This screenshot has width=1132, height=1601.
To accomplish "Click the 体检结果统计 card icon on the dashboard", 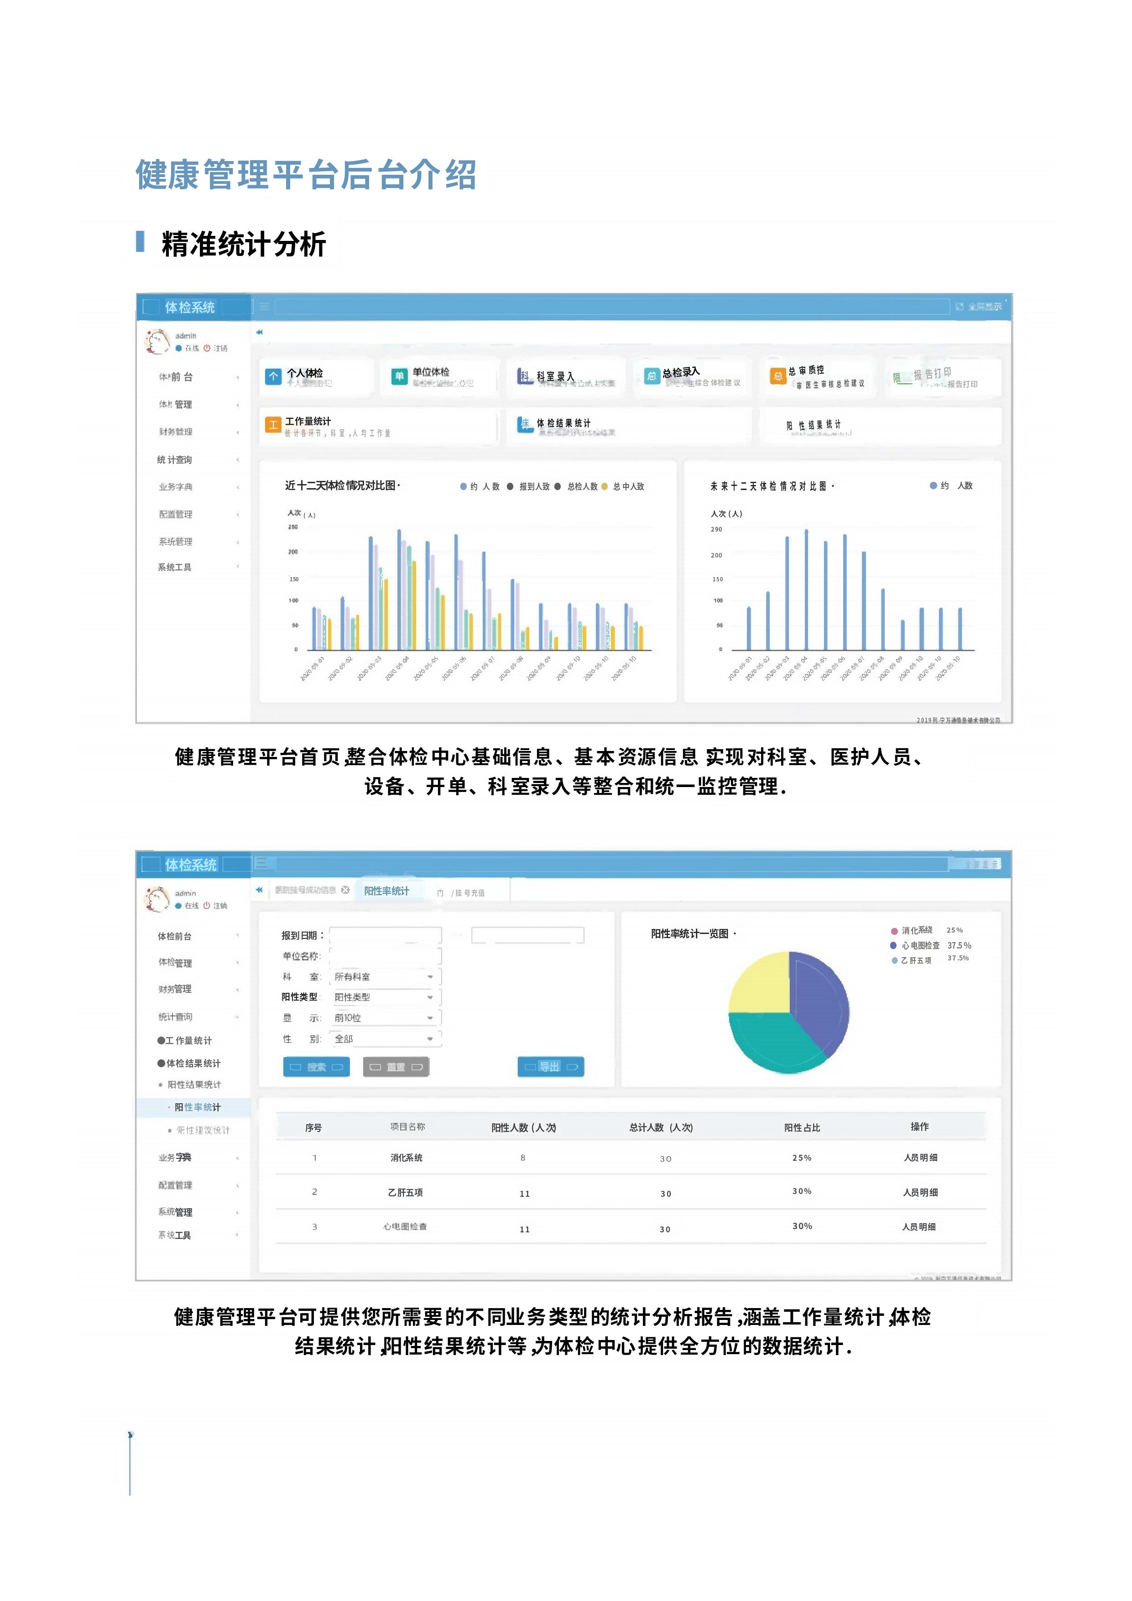I will [x=525, y=424].
